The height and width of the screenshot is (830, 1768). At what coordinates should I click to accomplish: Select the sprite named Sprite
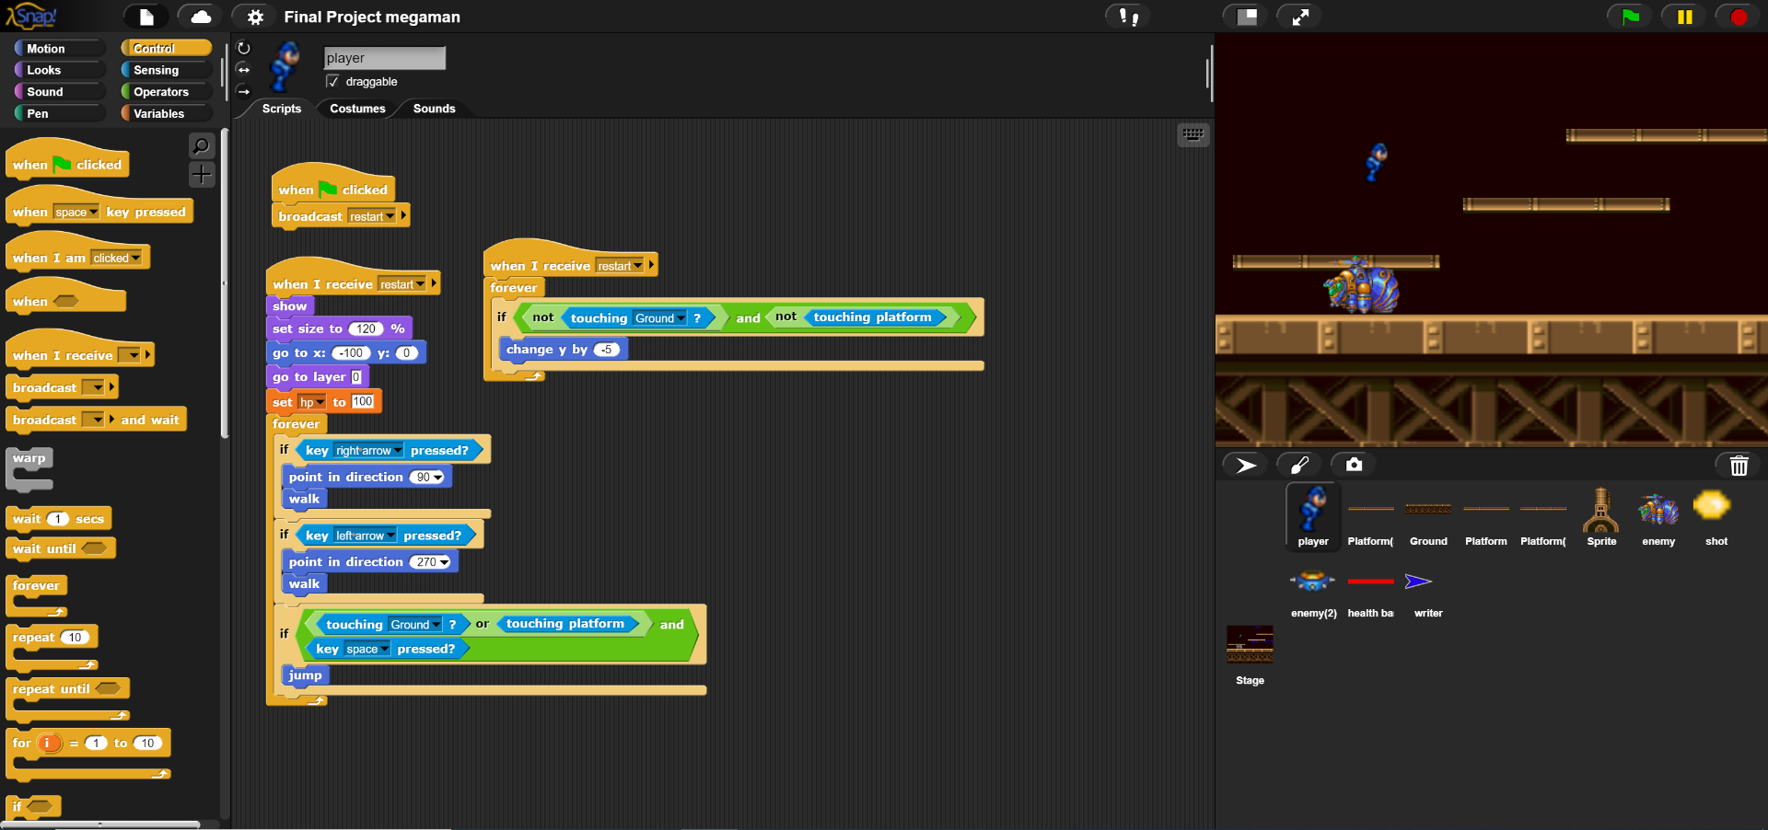click(1601, 516)
